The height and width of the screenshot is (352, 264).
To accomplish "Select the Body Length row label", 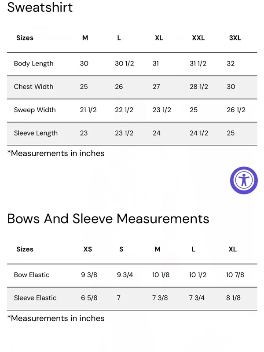I will tap(34, 63).
